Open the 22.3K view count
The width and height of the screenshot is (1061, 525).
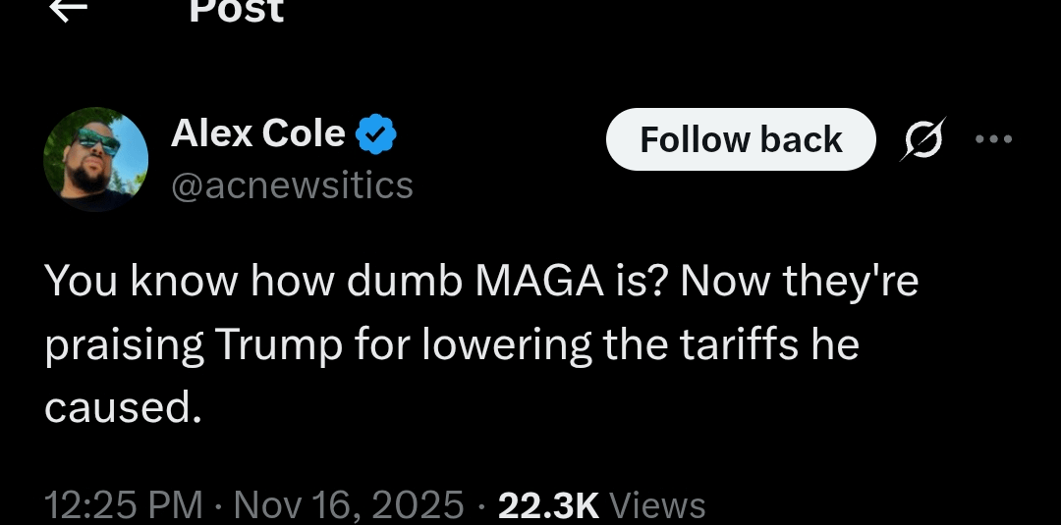click(548, 504)
